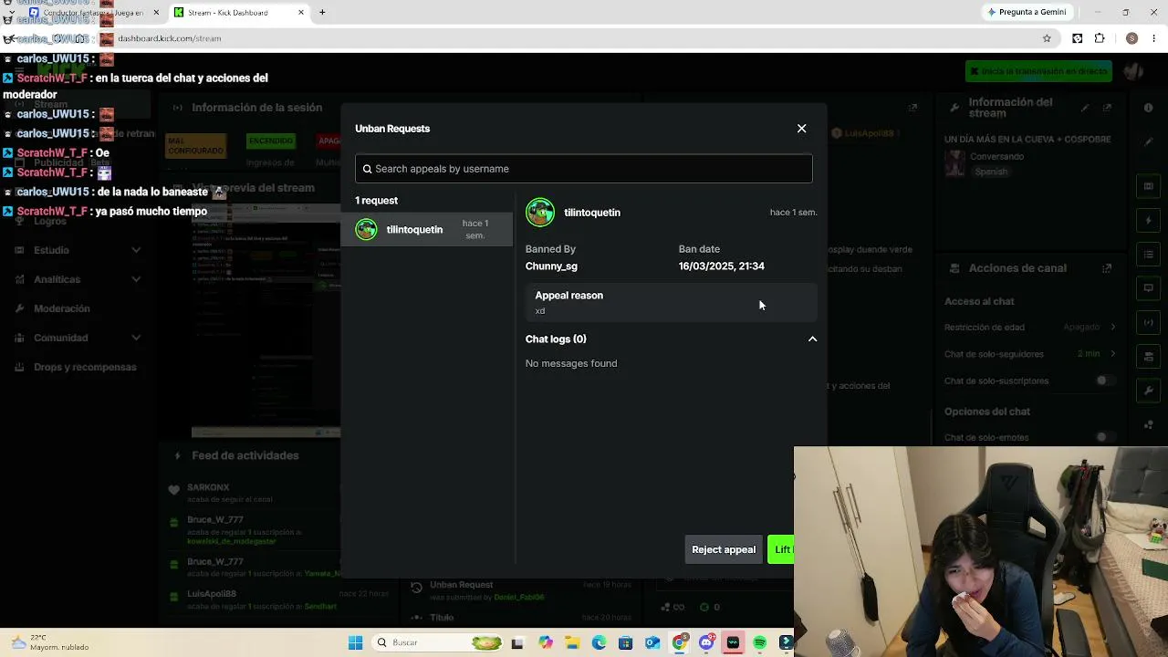Open the Windows Start menu

355,642
